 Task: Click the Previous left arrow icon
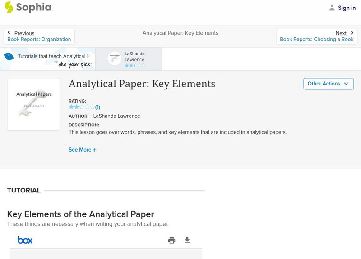coord(9,33)
